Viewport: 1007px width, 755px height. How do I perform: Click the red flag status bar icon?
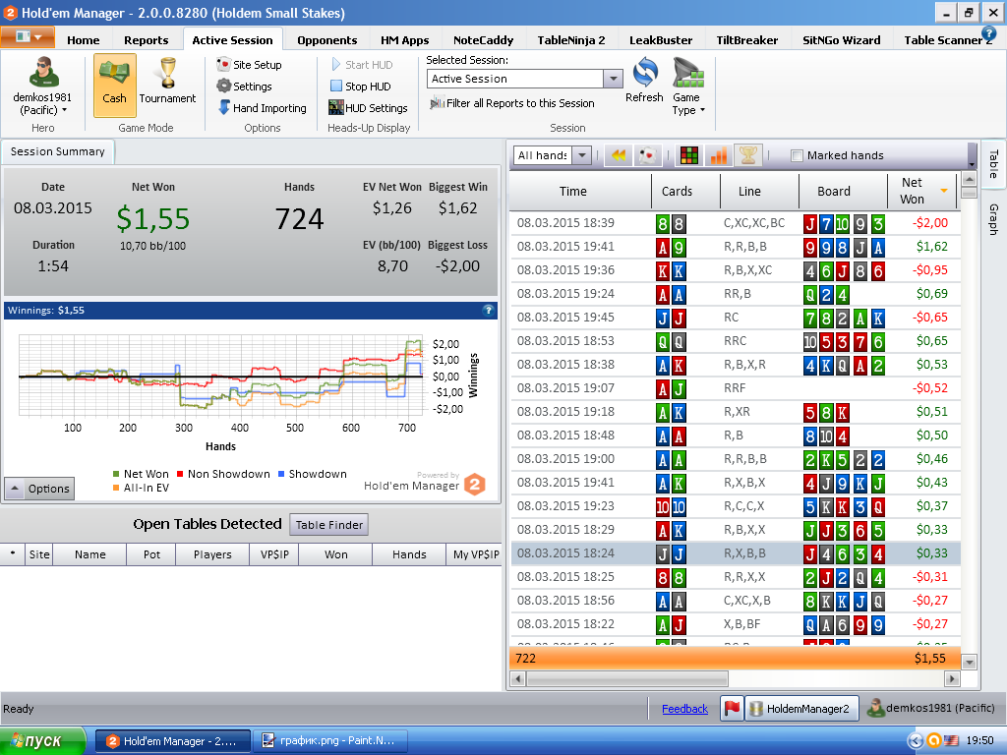[732, 708]
